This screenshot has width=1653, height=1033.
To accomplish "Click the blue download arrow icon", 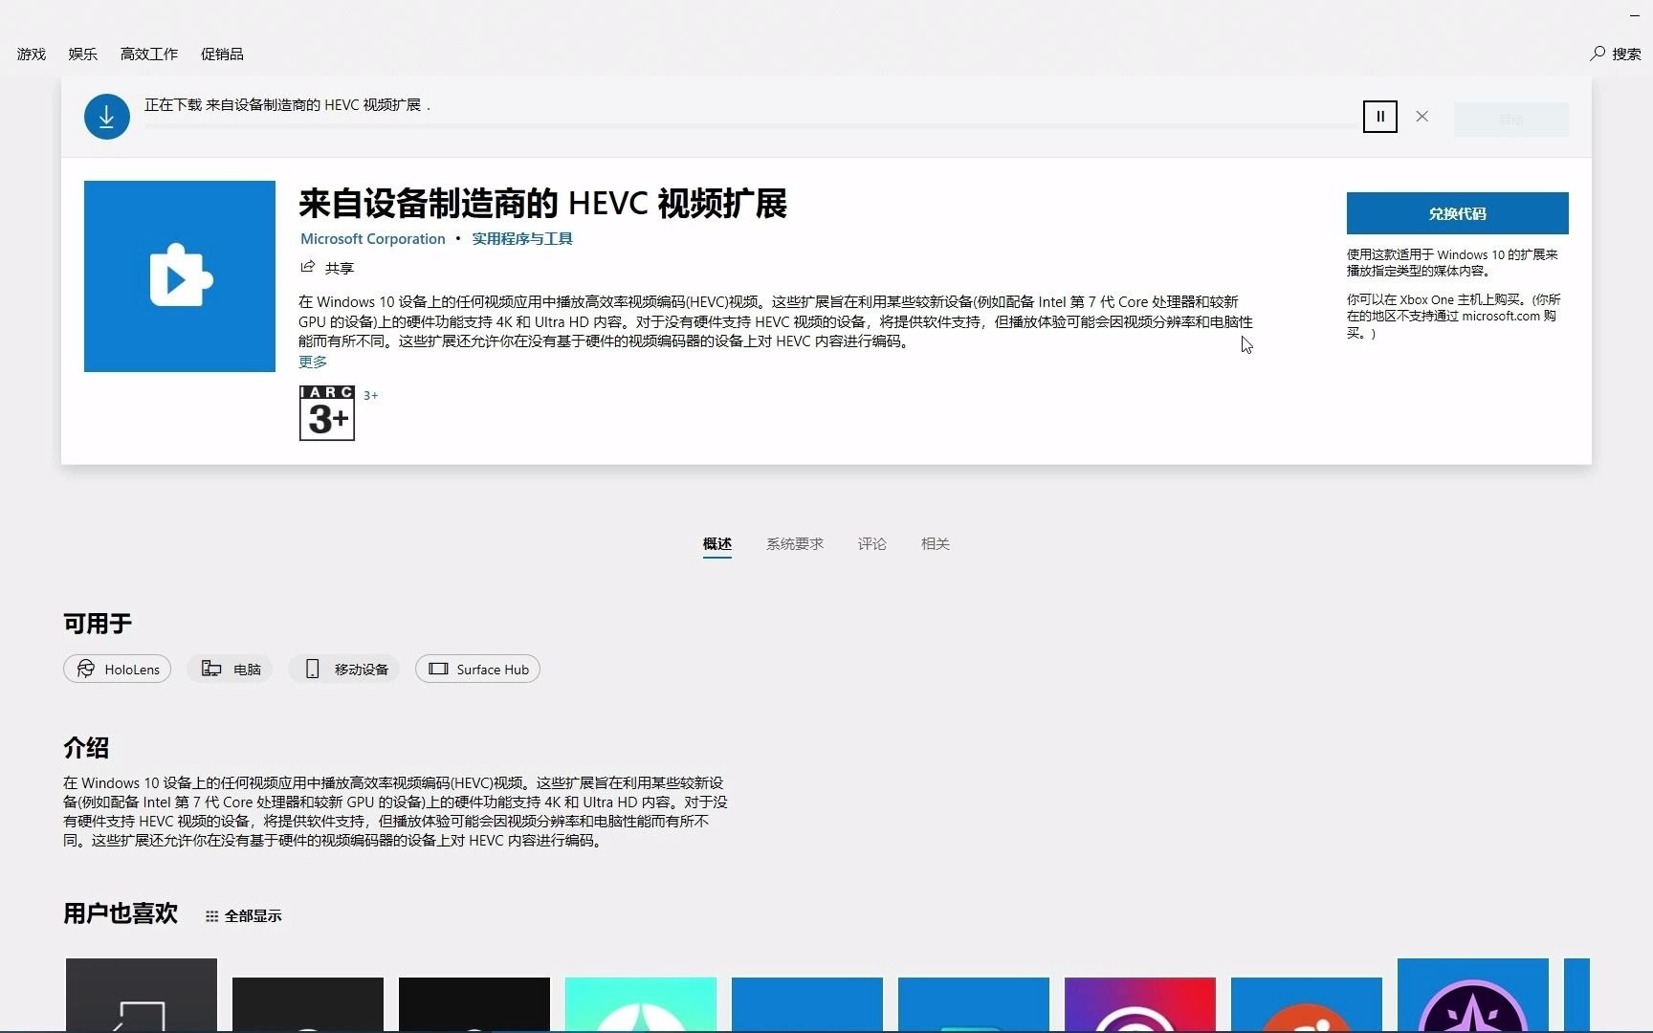I will (107, 117).
